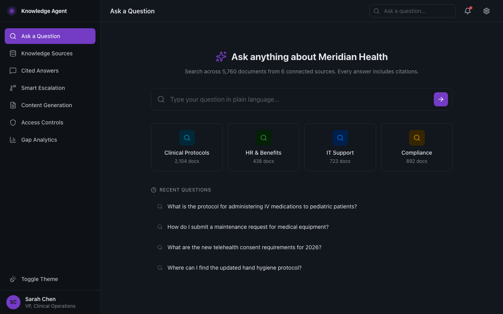View Gap Analytics
This screenshot has height=314, width=503.
click(39, 140)
